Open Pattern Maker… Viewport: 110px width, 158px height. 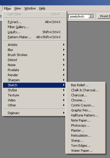click(x=34, y=37)
